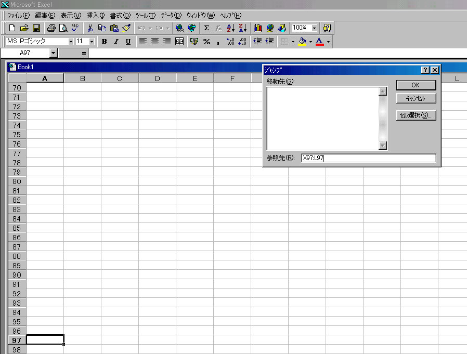Sort ascending with the A-Z icon
Screen dimensions: 467x354
pos(231,28)
